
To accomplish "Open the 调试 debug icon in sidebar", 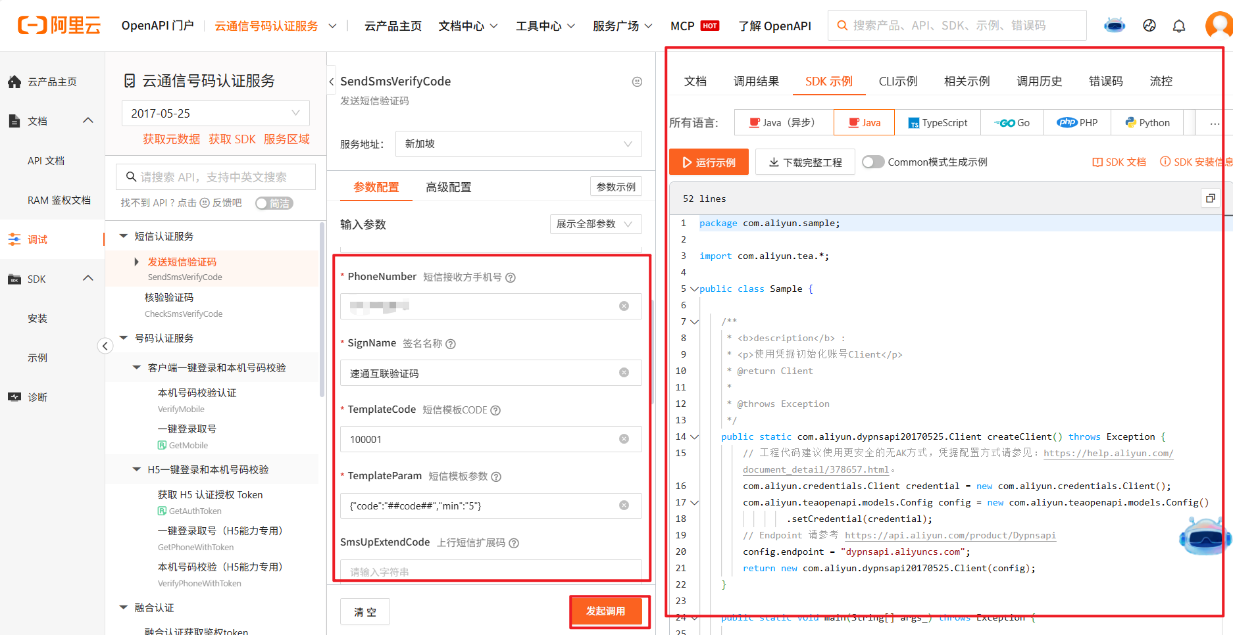I will [14, 239].
